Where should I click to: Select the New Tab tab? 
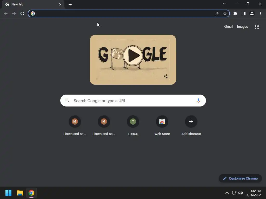33,4
